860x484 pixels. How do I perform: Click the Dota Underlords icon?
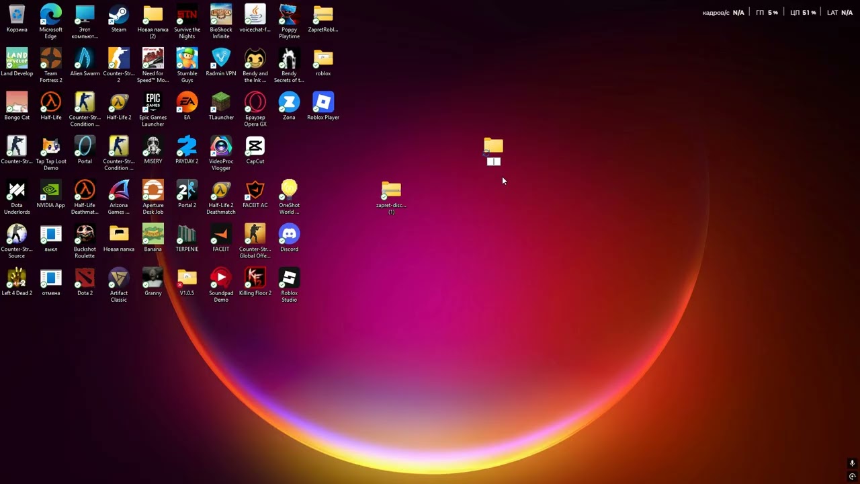pyautogui.click(x=17, y=190)
